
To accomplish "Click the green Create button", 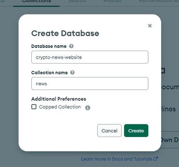I will [136, 131].
